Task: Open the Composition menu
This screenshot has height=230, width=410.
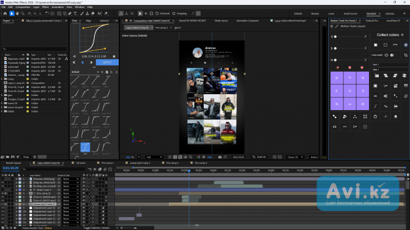Action: pyautogui.click(x=23, y=7)
